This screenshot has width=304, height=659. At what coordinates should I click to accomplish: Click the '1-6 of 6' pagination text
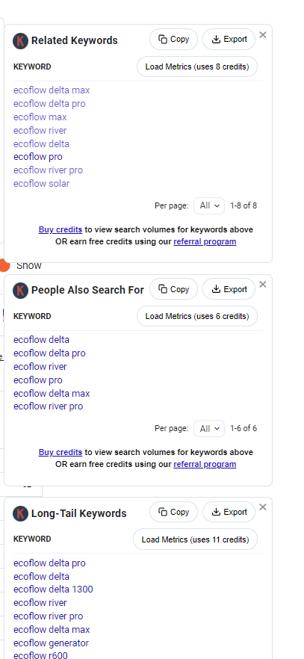coord(243,428)
